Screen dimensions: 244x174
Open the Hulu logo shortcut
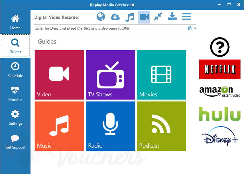[220, 114]
